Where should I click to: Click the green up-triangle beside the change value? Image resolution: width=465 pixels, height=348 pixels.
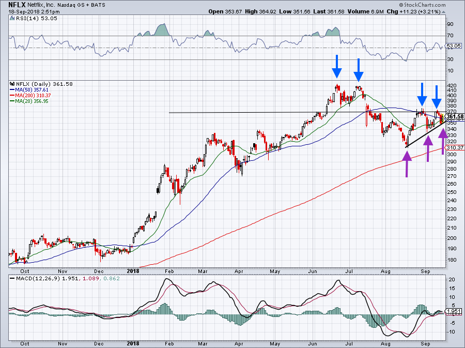(x=444, y=12)
